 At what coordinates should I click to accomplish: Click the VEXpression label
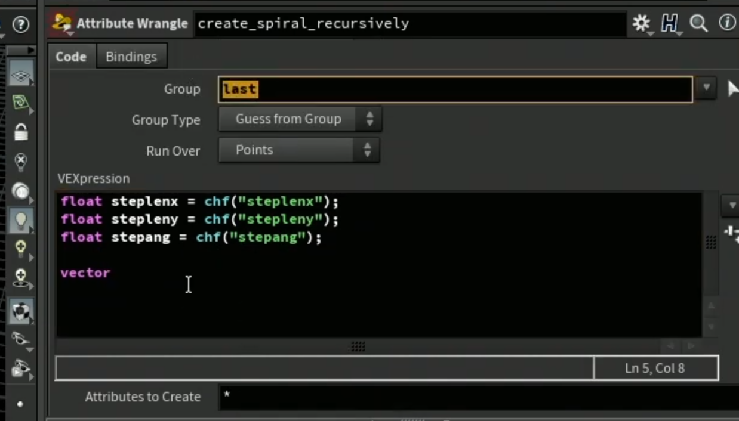(94, 178)
